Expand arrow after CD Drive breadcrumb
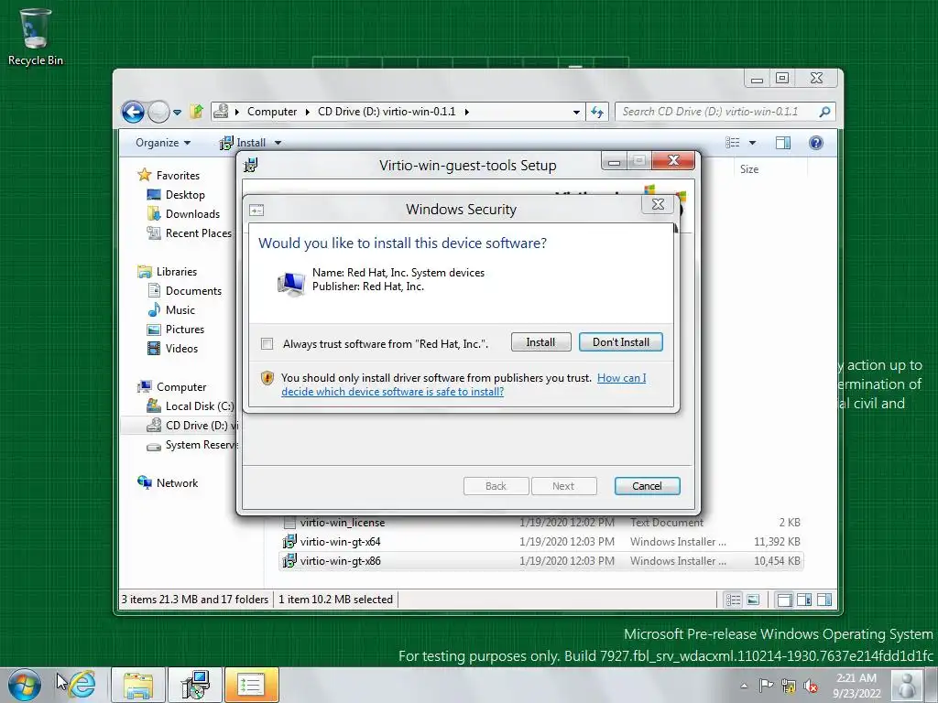 466,112
